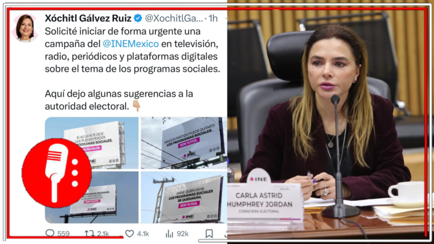Click the @XochitlGa... handle

(x=174, y=19)
